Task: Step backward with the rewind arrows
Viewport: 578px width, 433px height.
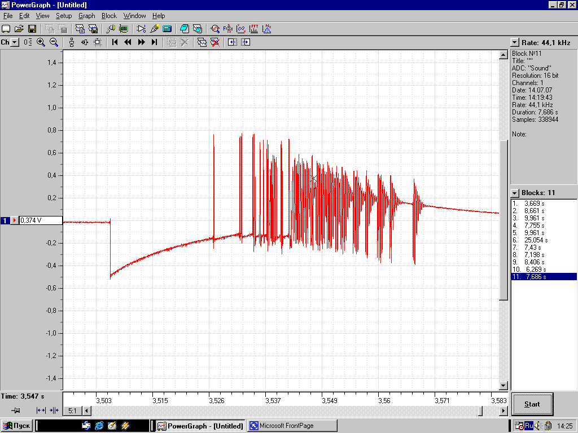Action: pos(128,42)
